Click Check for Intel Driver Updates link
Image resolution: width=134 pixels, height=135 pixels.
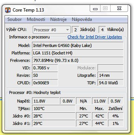95,37
